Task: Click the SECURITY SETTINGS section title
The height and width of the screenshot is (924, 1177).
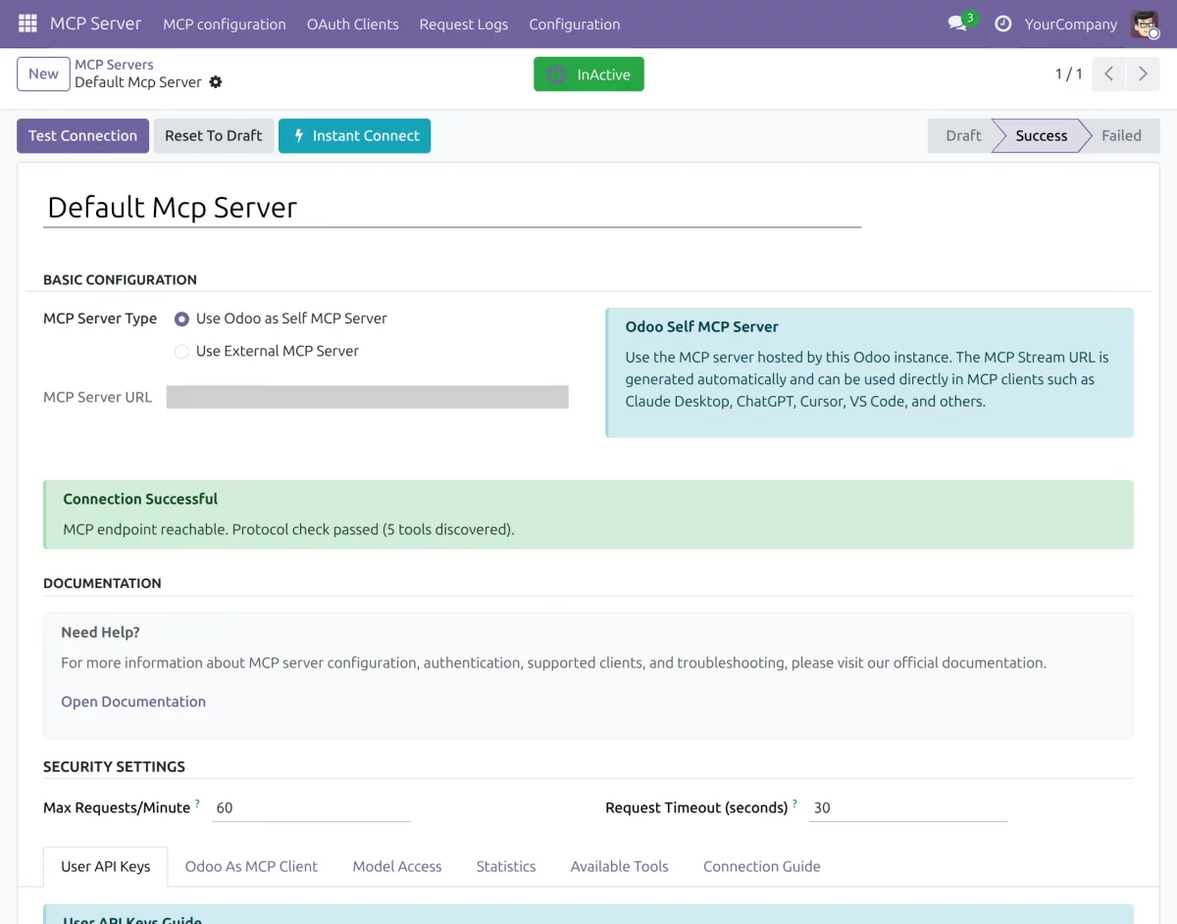Action: pyautogui.click(x=114, y=767)
